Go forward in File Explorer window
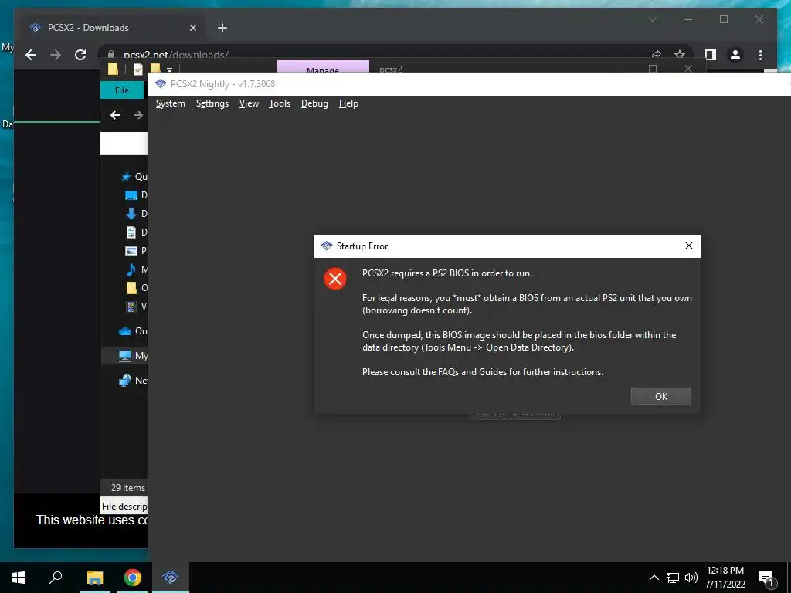Image resolution: width=791 pixels, height=593 pixels. pyautogui.click(x=137, y=116)
